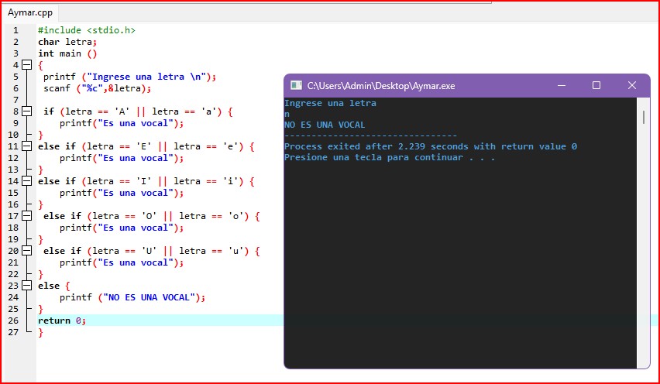Switch to the Aymar.cpp editor tab
The height and width of the screenshot is (384, 660).
point(30,13)
